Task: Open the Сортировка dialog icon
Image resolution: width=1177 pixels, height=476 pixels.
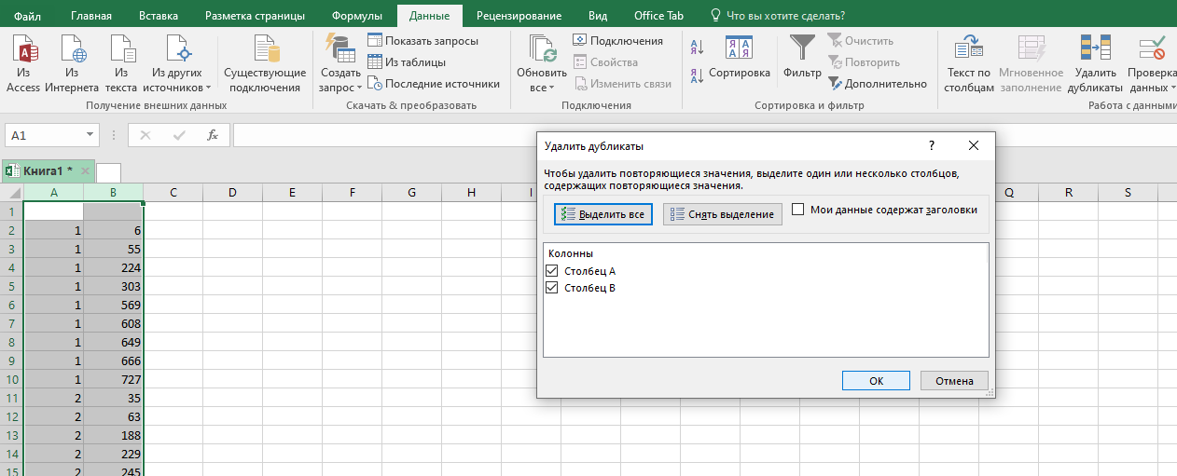Action: tap(739, 48)
